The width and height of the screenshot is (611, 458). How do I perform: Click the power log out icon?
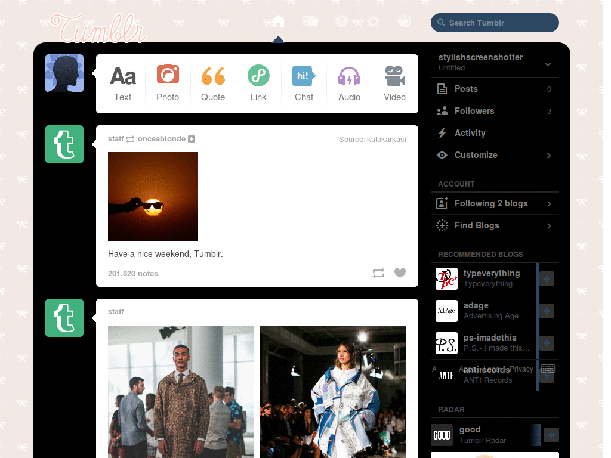coord(405,21)
